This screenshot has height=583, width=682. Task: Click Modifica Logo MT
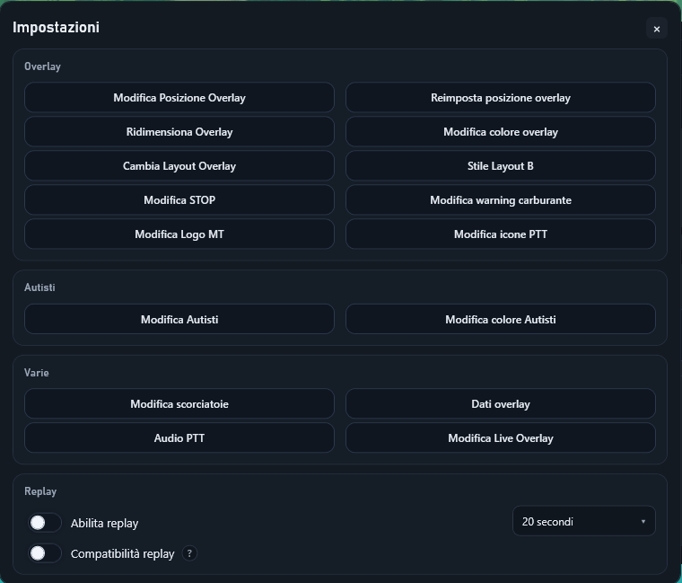[179, 234]
